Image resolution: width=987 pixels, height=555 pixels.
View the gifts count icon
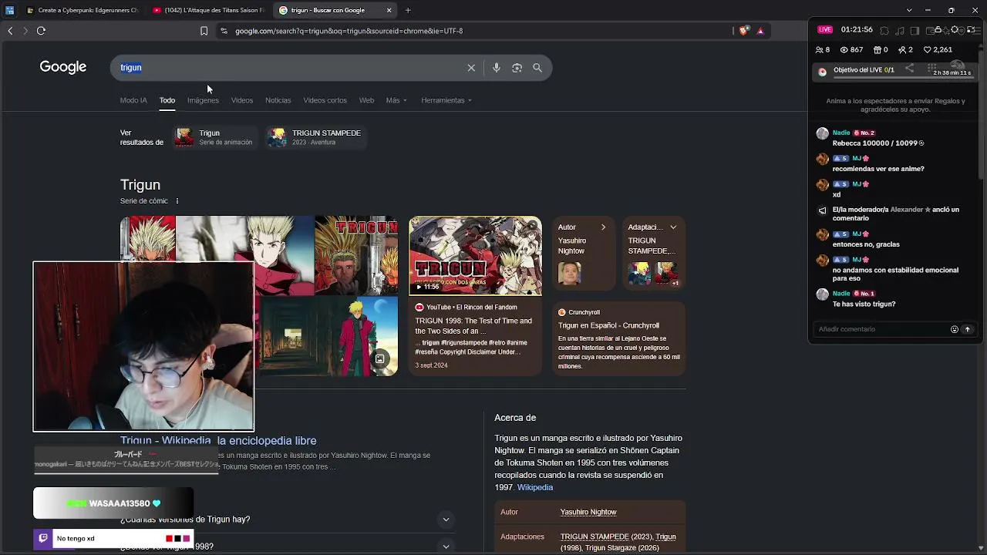pos(877,49)
